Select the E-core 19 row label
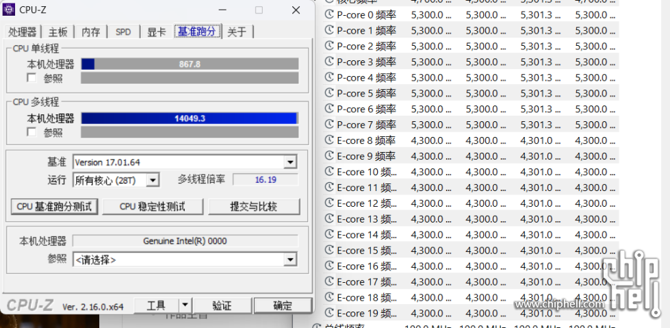The image size is (670, 328). (x=367, y=313)
